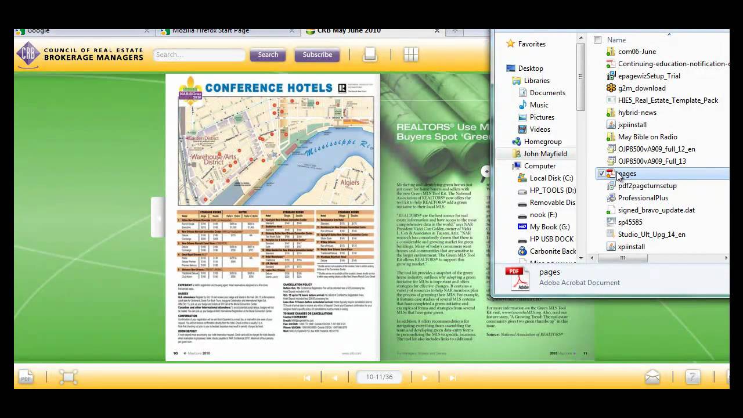
Task: Open HP USB DOCK drive
Action: [545, 239]
